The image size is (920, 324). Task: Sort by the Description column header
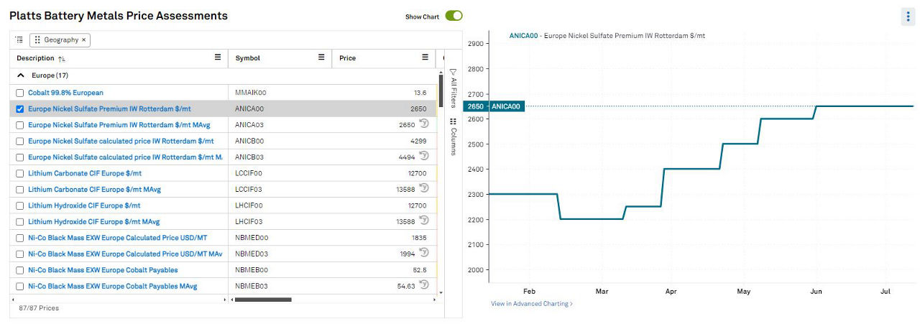36,58
